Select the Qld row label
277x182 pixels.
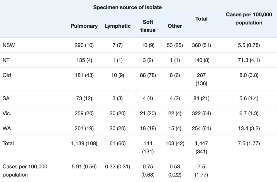(x=7, y=75)
